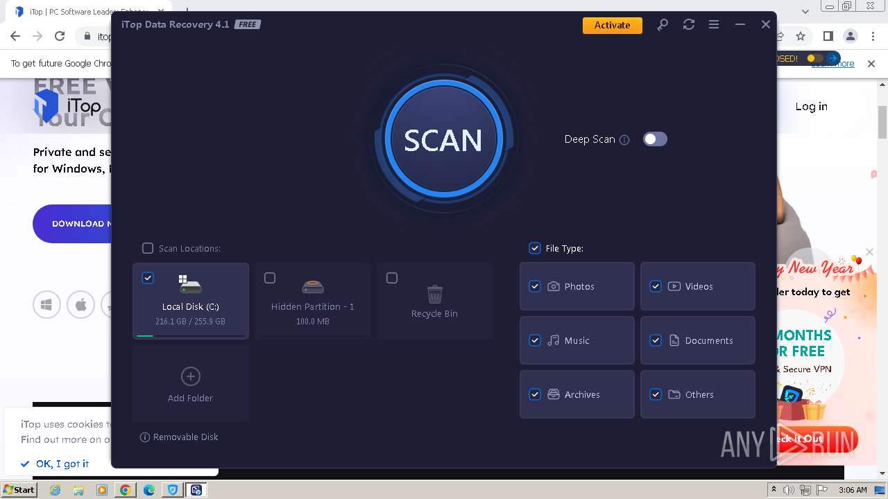The height and width of the screenshot is (499, 888).
Task: Click the Videos play icon
Action: tap(674, 286)
